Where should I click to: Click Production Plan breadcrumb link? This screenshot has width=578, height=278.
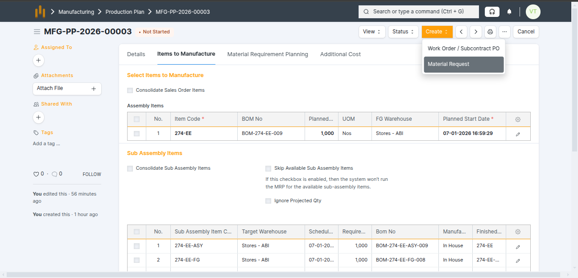(x=125, y=12)
